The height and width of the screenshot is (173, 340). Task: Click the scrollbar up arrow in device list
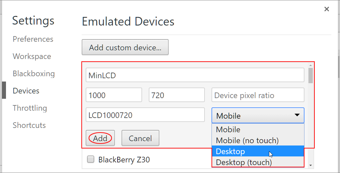[310, 65]
